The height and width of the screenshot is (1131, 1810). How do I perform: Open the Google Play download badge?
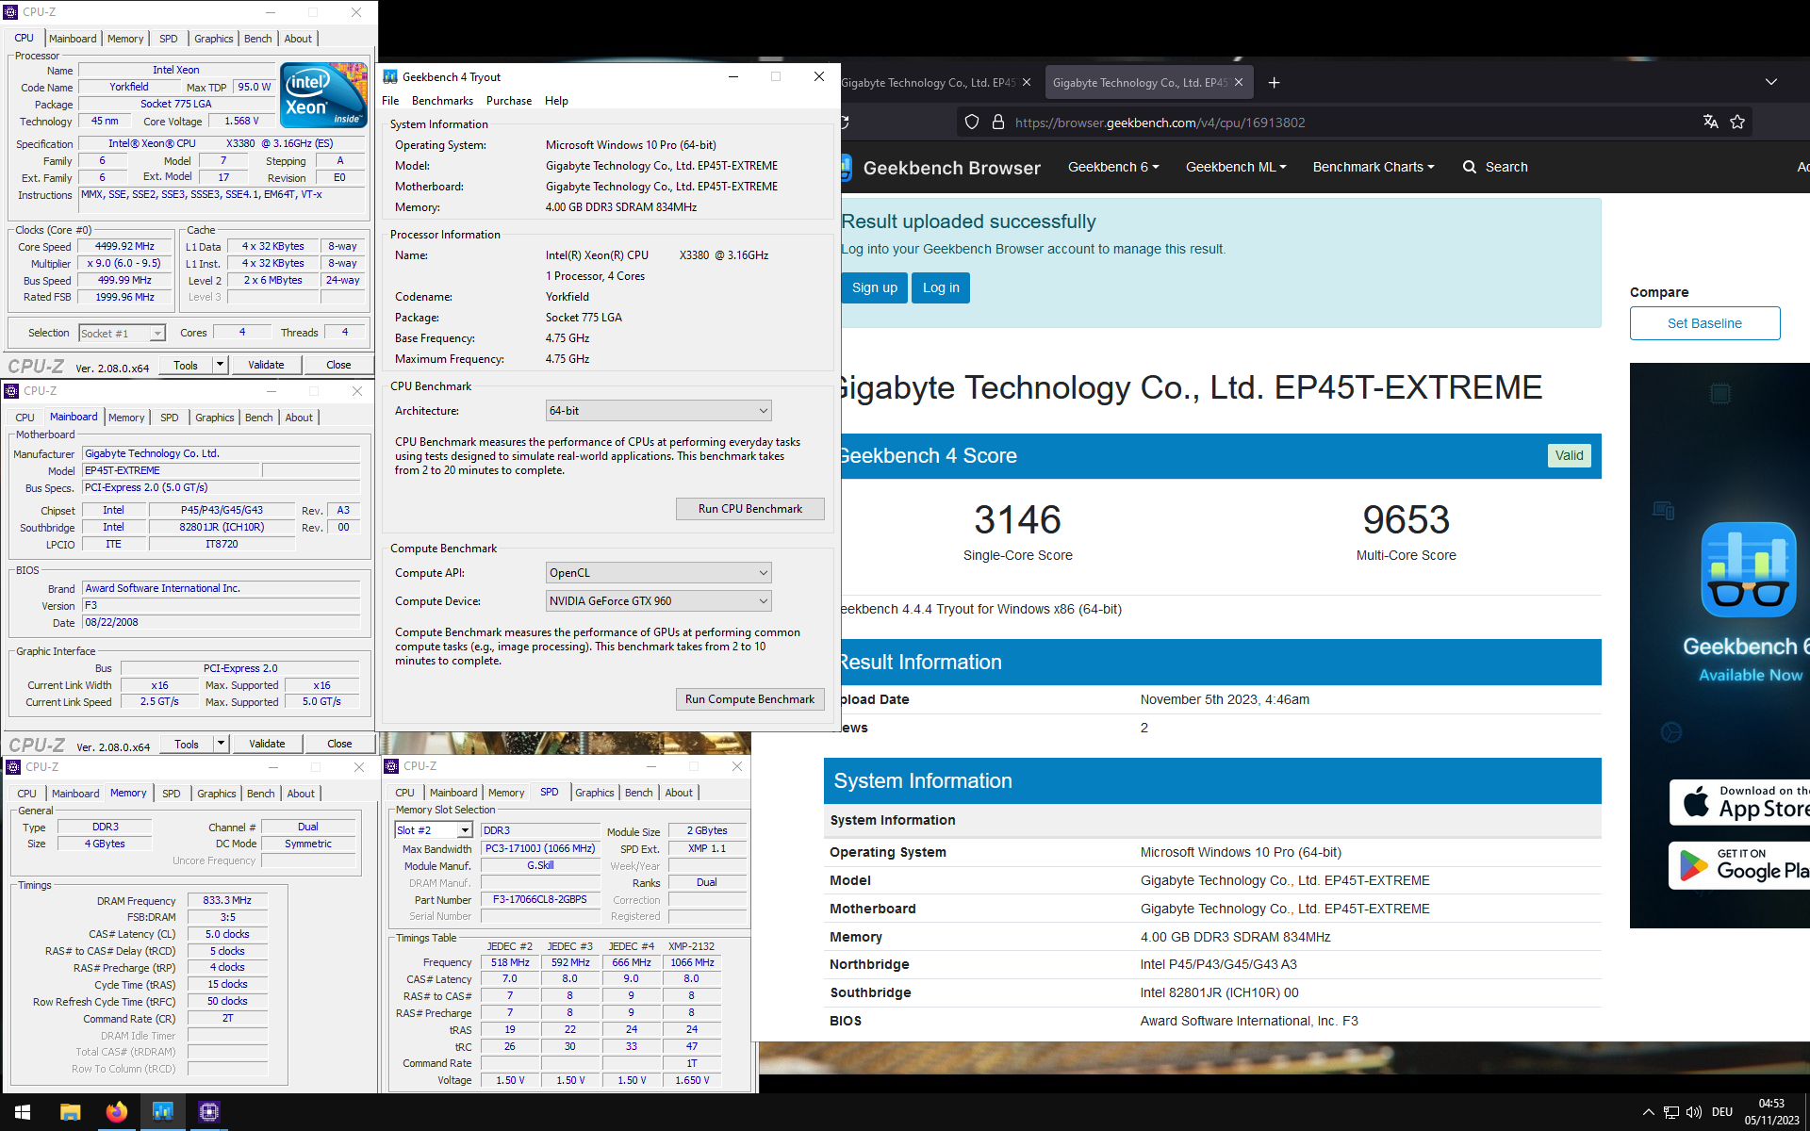(x=1739, y=865)
